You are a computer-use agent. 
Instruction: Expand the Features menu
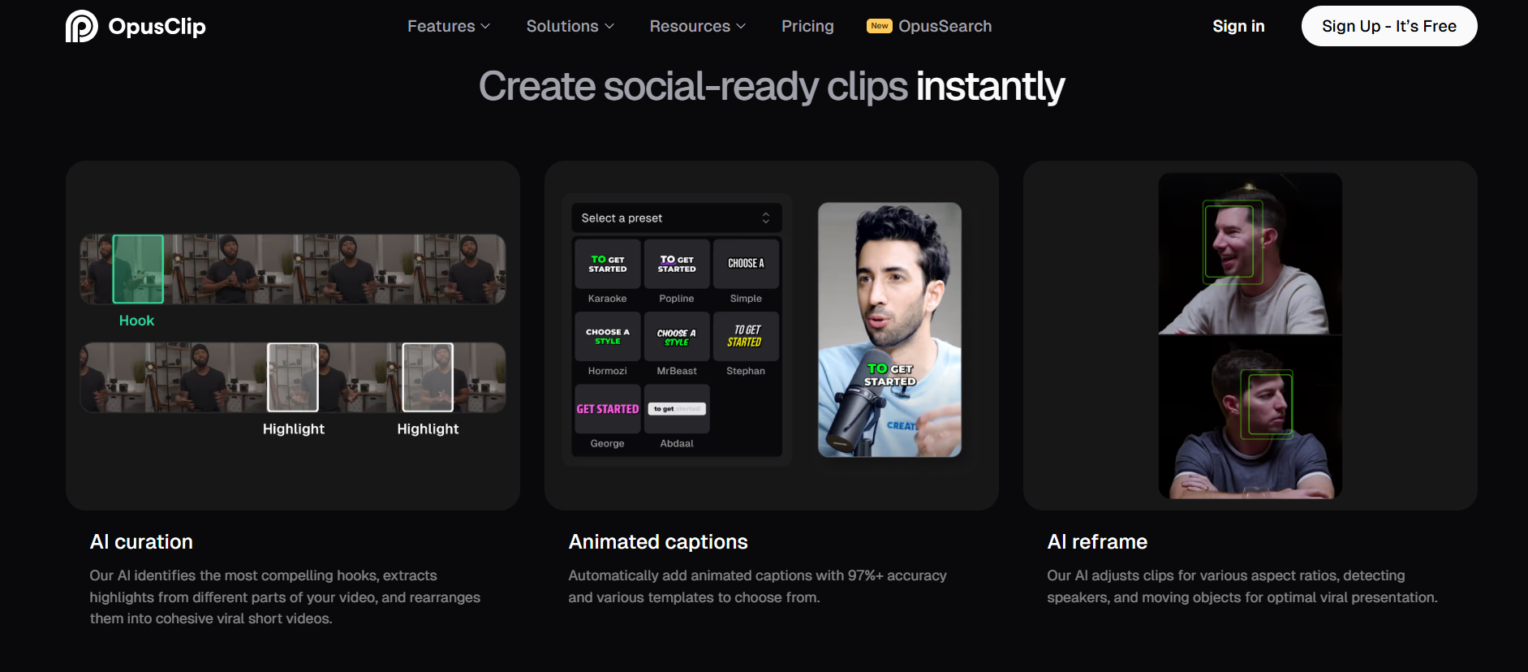[449, 26]
